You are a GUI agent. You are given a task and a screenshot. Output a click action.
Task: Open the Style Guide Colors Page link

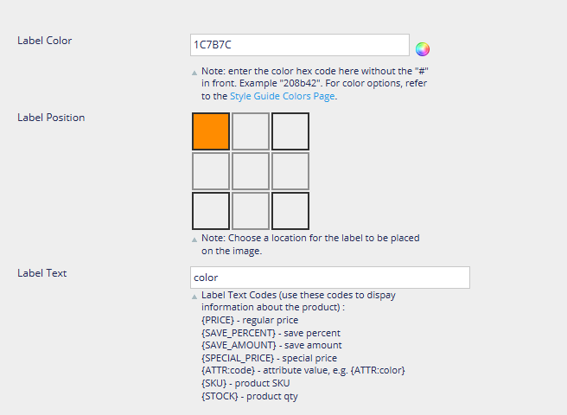(282, 96)
